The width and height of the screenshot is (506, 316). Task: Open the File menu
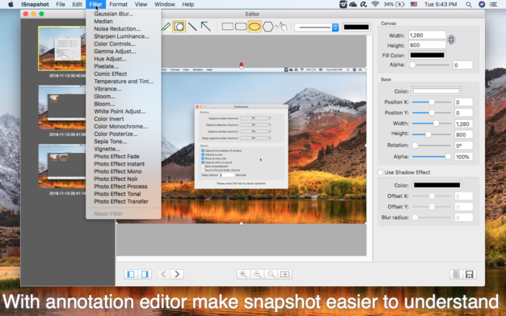61,4
